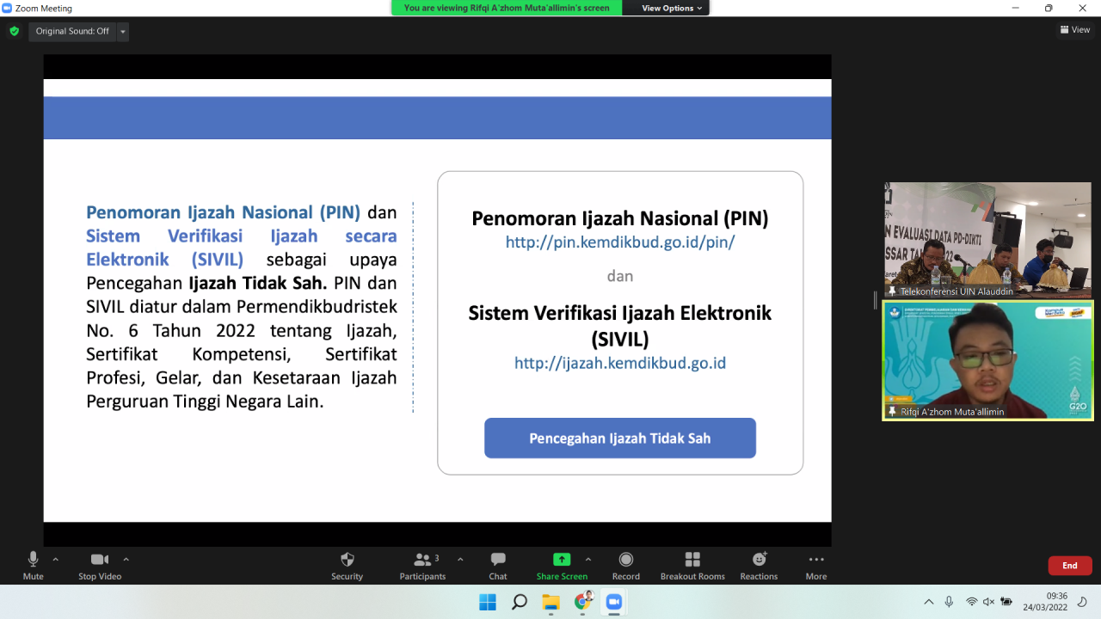
Task: Start recording with the Record button
Action: click(625, 560)
